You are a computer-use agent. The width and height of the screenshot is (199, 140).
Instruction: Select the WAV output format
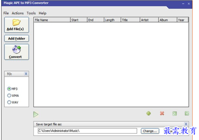pos(13,102)
